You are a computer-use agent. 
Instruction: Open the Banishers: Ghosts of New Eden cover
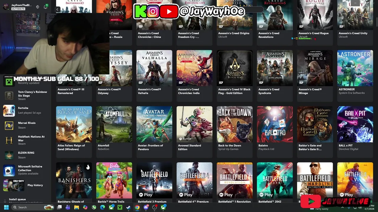pos(74,180)
